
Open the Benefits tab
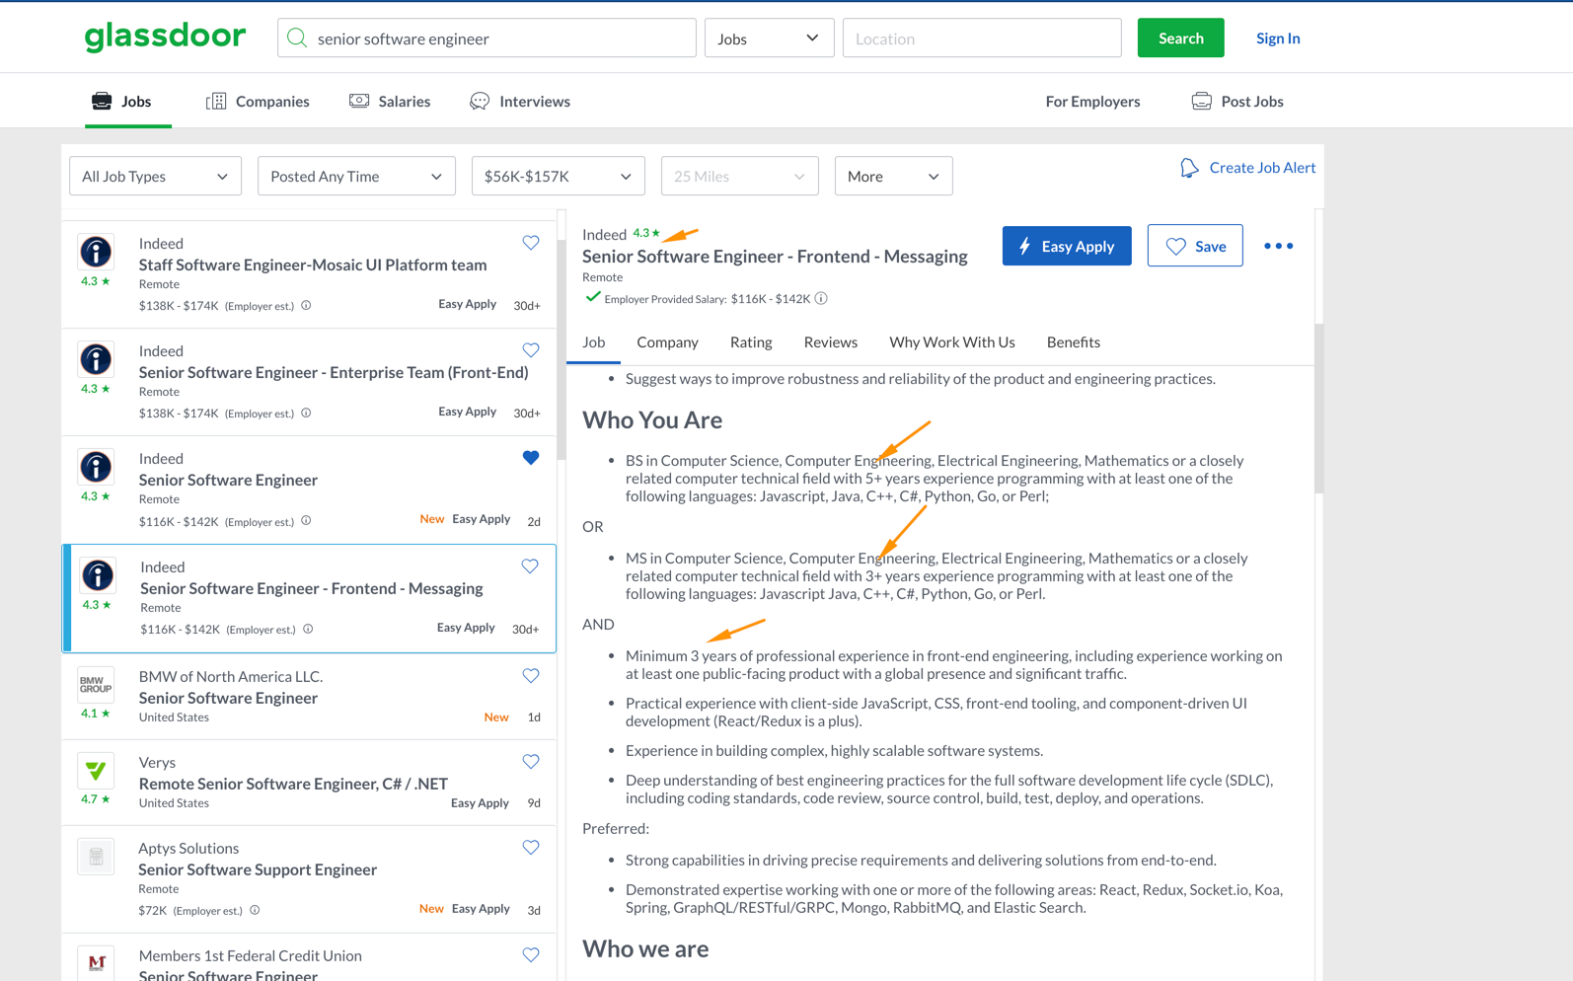click(1073, 342)
